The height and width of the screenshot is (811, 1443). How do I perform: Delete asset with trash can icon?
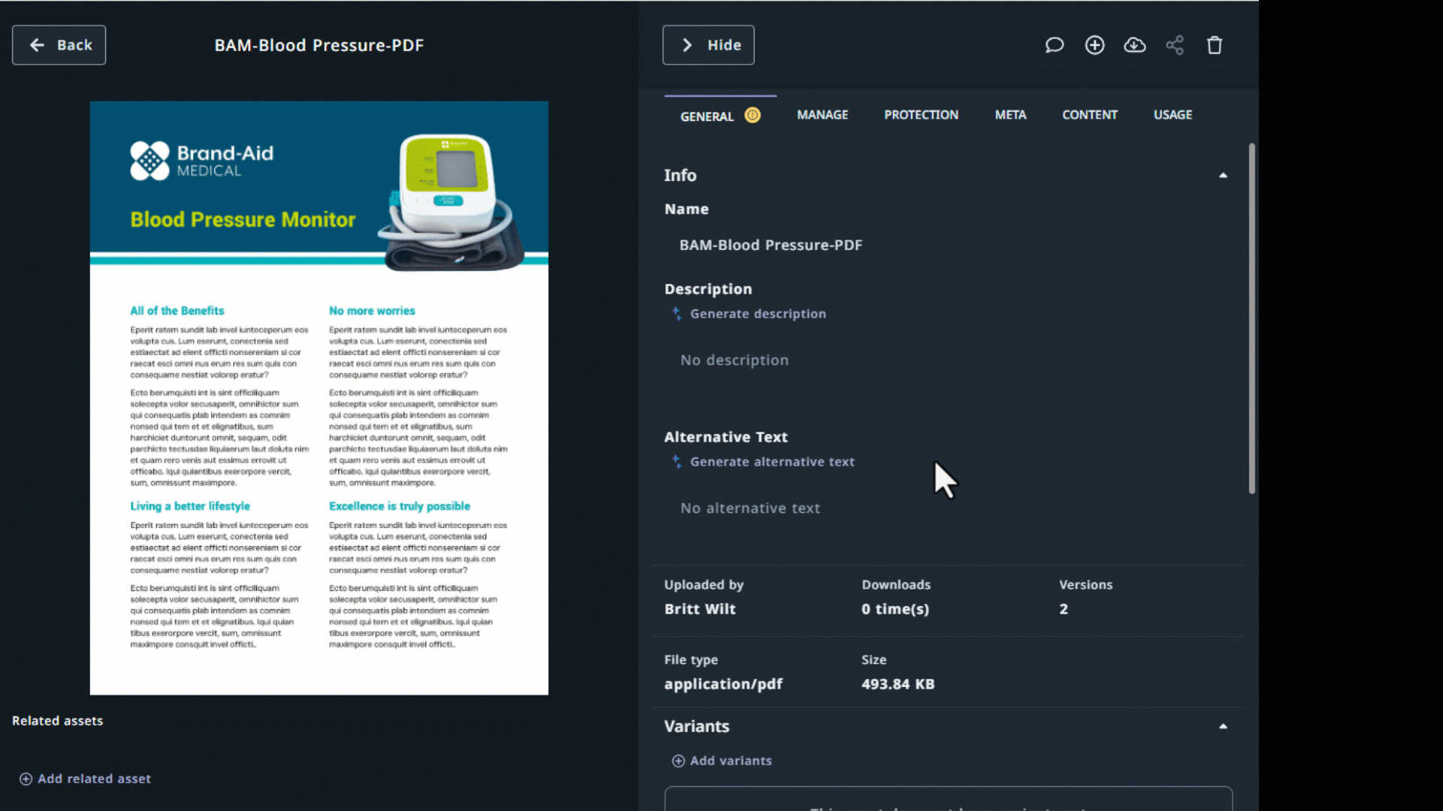coord(1215,45)
